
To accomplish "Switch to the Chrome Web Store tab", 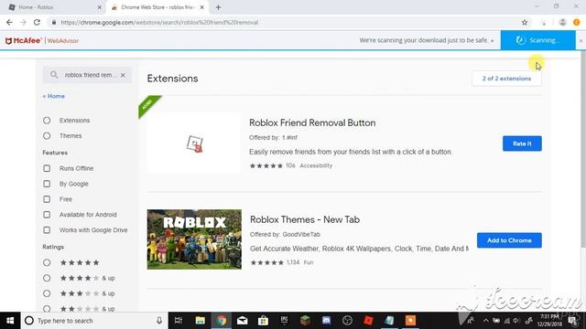I will click(x=157, y=7).
